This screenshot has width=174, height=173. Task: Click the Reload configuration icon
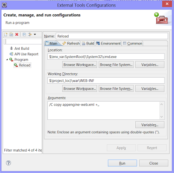click(16, 65)
